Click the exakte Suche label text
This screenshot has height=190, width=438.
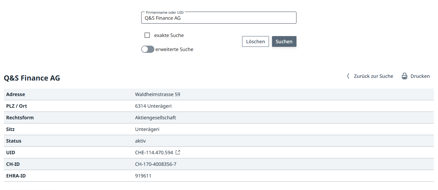click(x=169, y=35)
